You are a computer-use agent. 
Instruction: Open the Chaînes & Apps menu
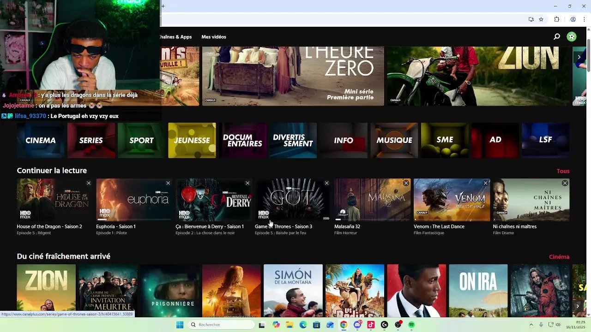point(176,37)
